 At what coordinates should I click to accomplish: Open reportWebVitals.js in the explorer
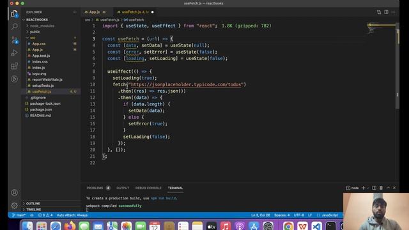pyautogui.click(x=47, y=80)
